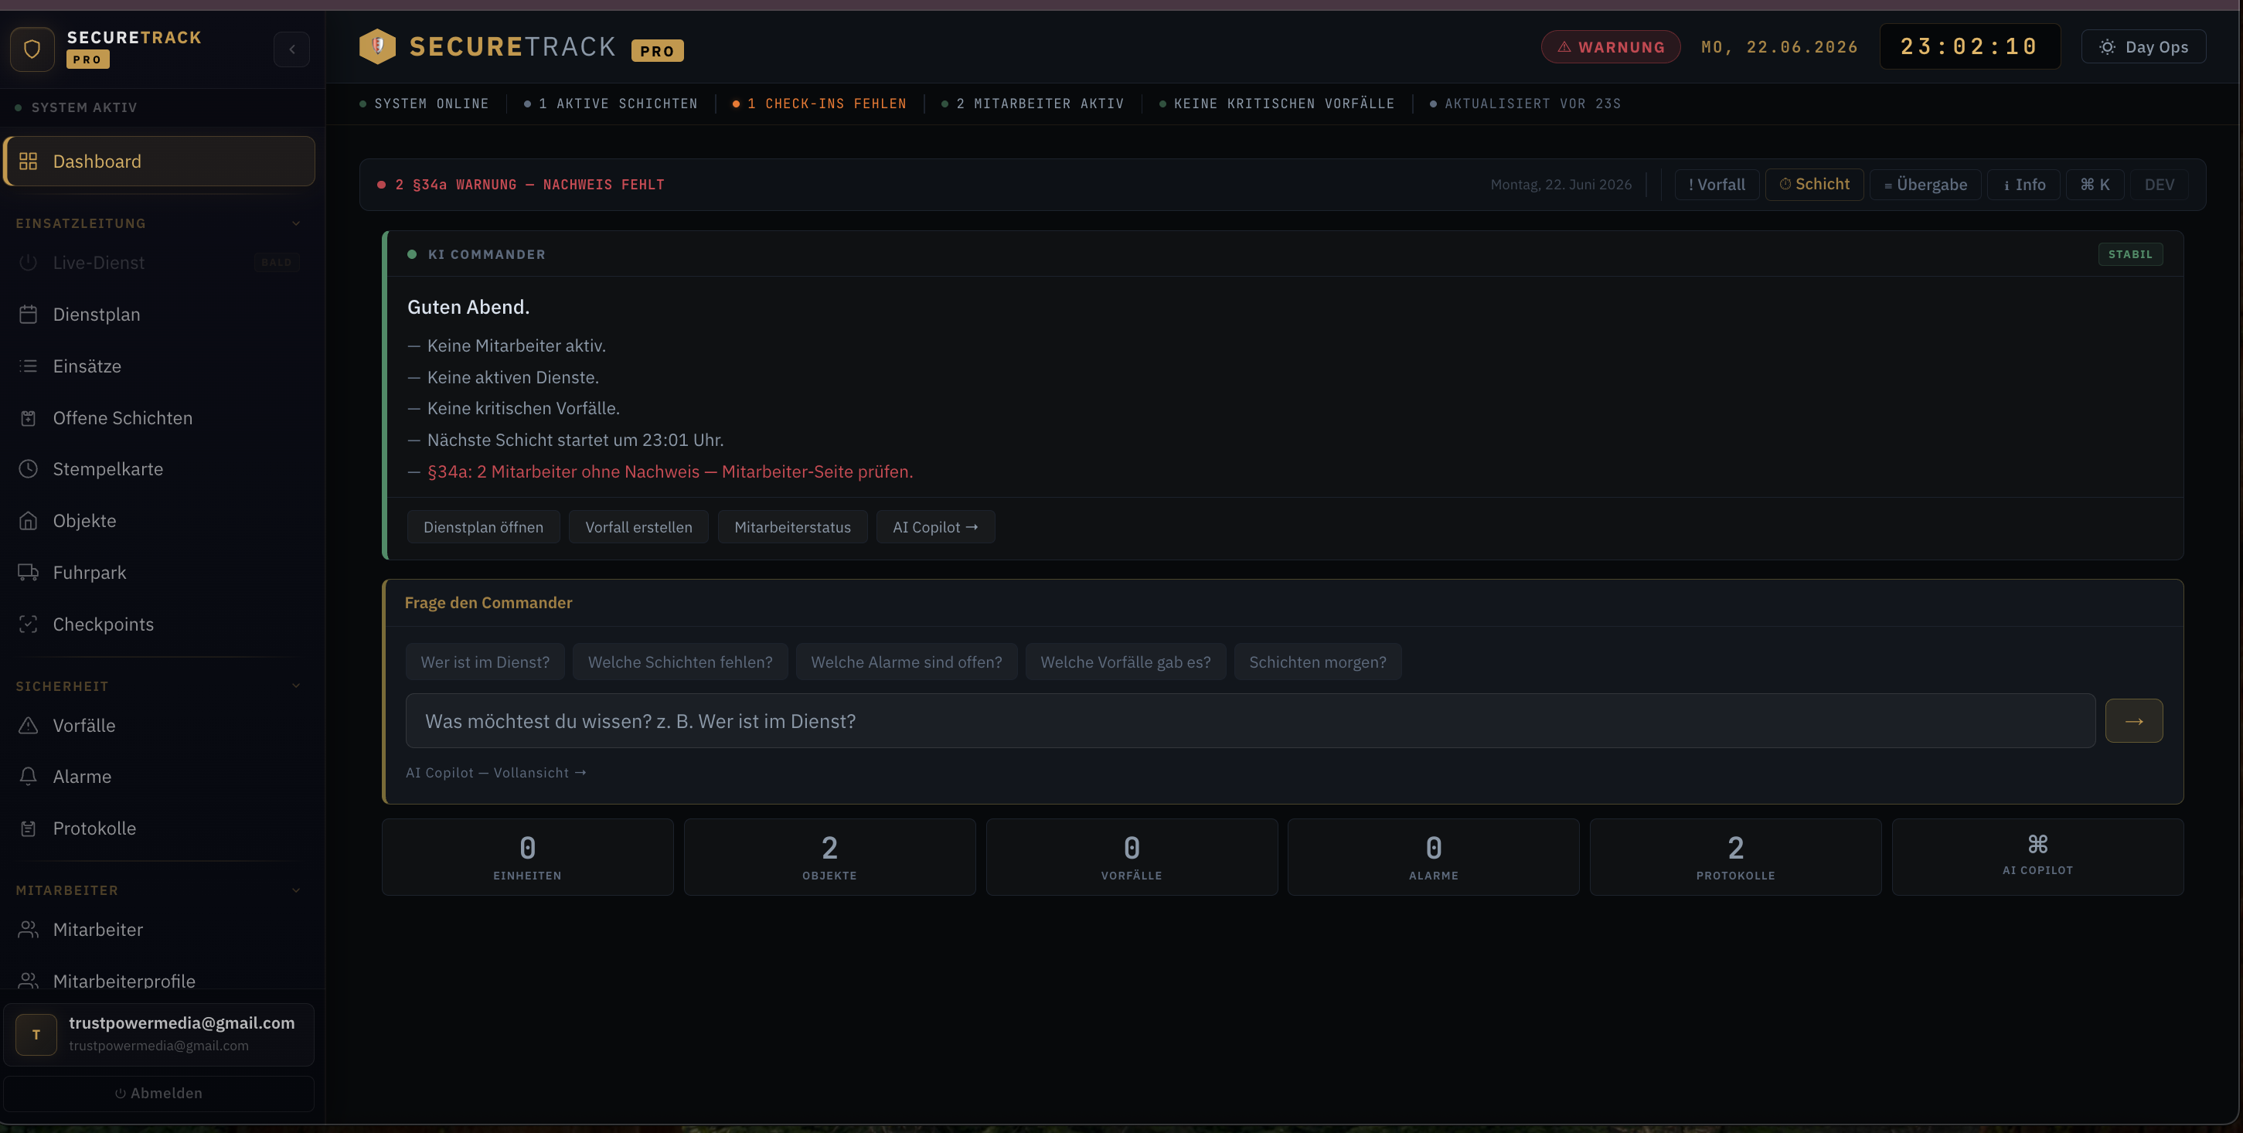This screenshot has width=2243, height=1133.
Task: Click the Mitarbeiterprofile people icon
Action: point(28,981)
